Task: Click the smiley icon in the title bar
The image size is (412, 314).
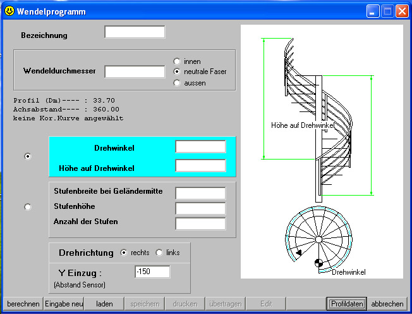Action: click(9, 11)
